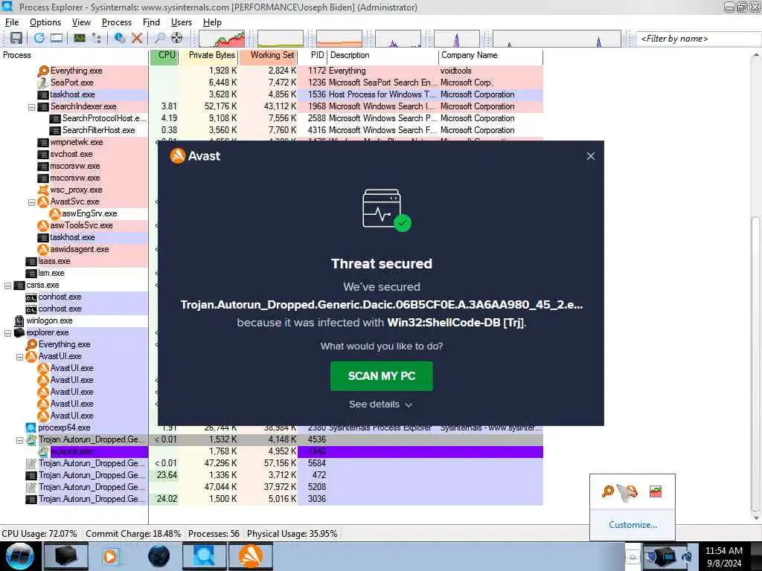Sort by the Description column header
Viewport: 762px width, 571px height.
[383, 55]
